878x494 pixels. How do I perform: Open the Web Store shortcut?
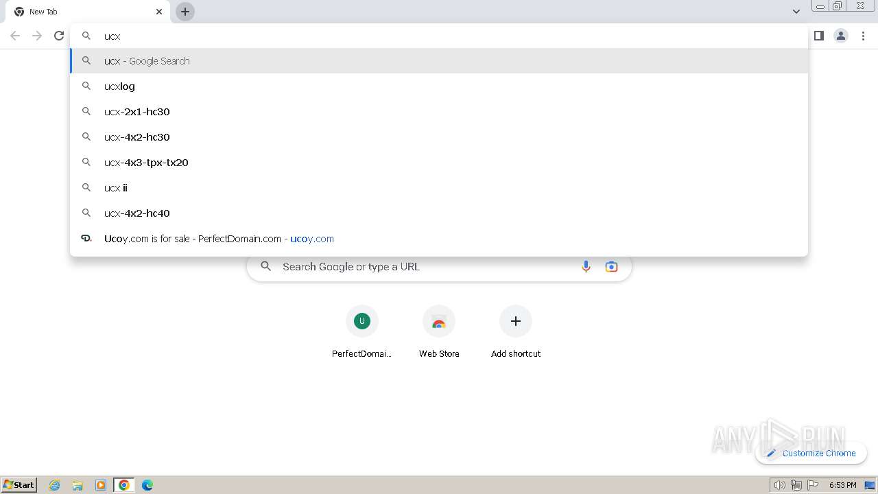coord(439,333)
